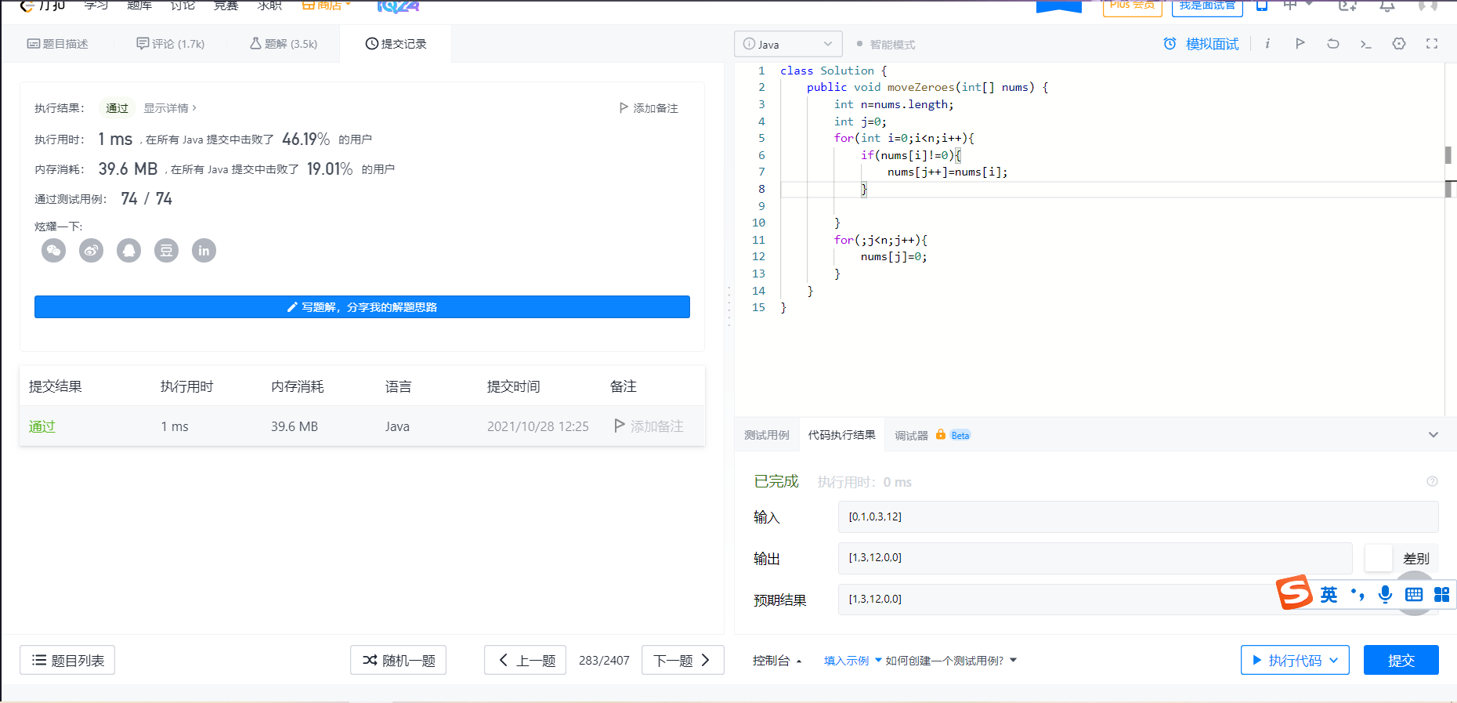This screenshot has height=703, width=1457.
Task: Run code with 执行代码 button
Action: [x=1295, y=660]
